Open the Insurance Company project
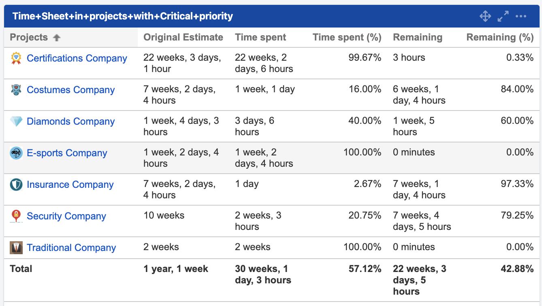This screenshot has height=306, width=542. 70,185
